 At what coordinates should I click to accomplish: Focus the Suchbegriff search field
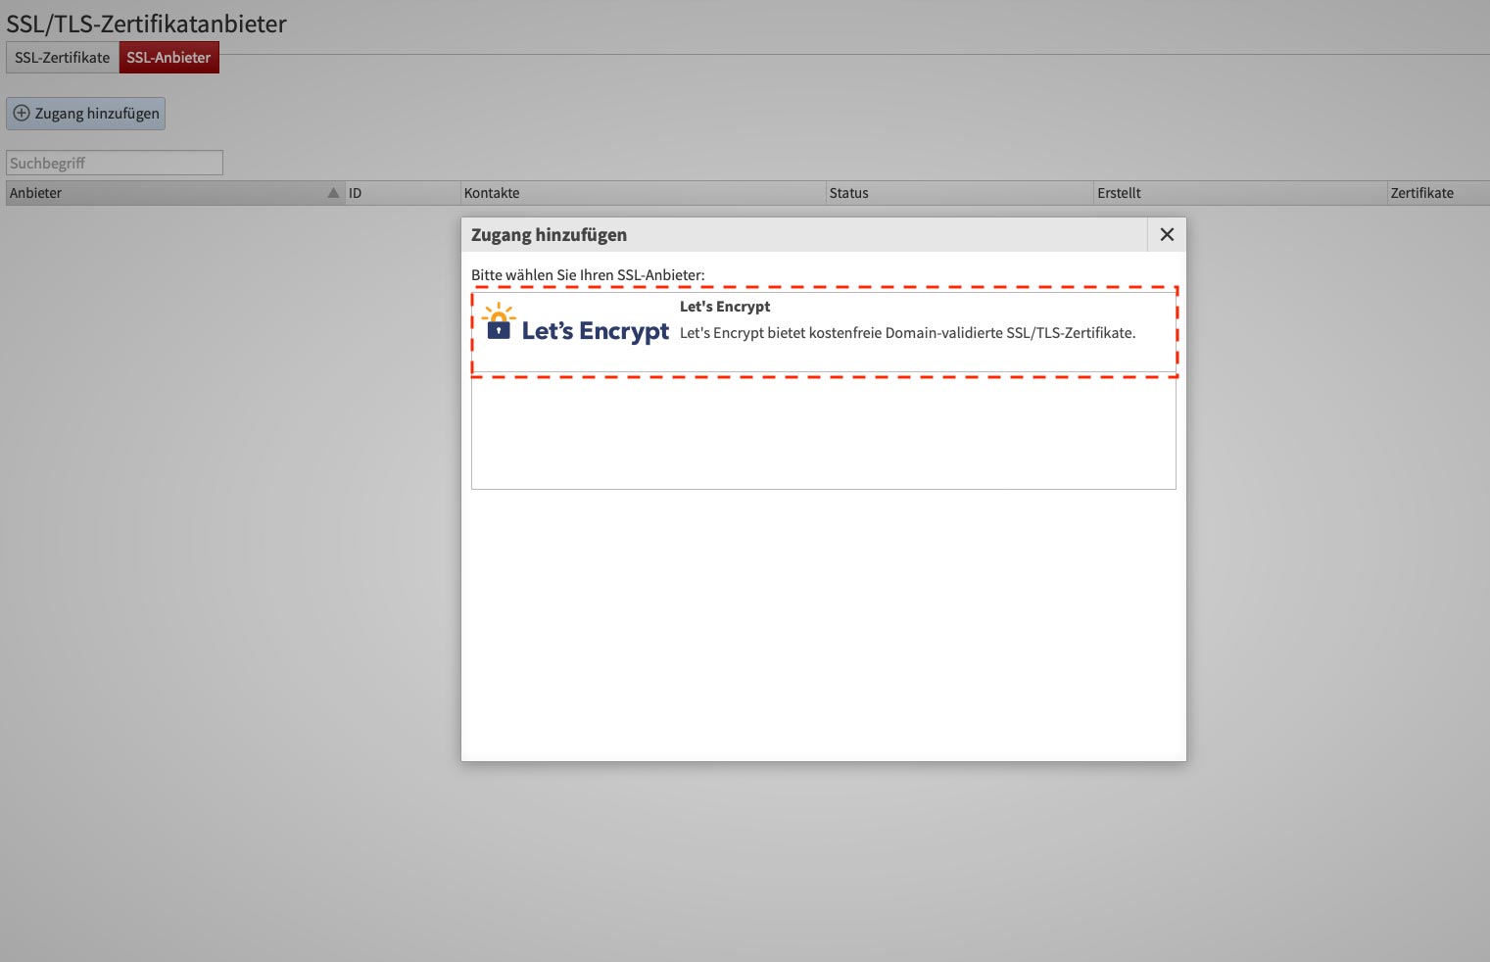coord(115,163)
